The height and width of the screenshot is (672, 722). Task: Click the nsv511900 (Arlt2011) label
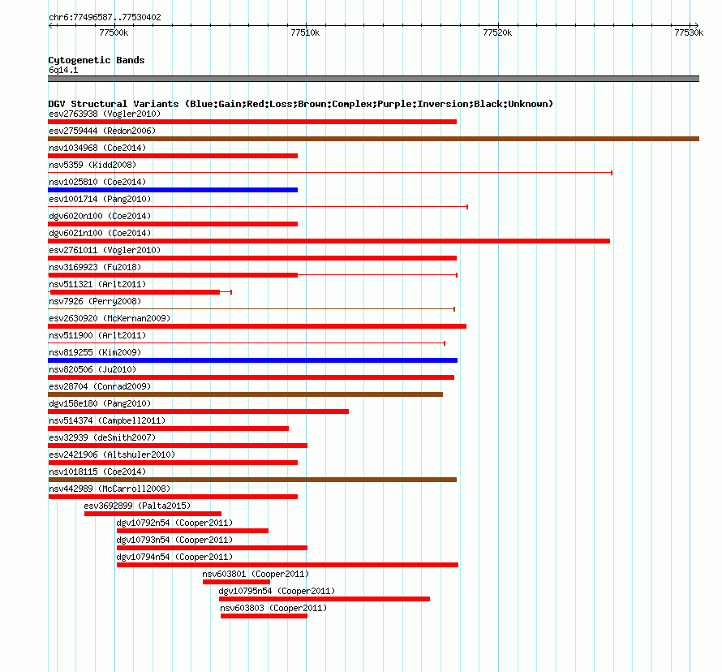pos(97,335)
